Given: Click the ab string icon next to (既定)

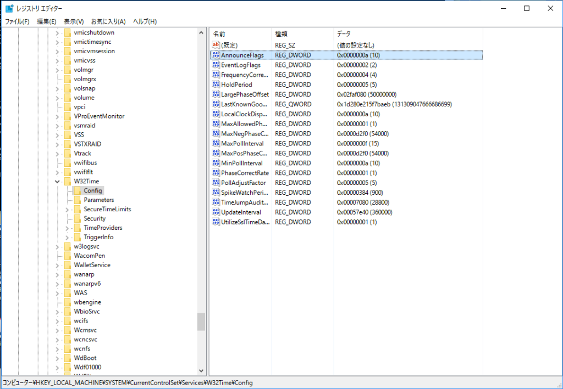Looking at the screenshot, I should click(x=217, y=45).
